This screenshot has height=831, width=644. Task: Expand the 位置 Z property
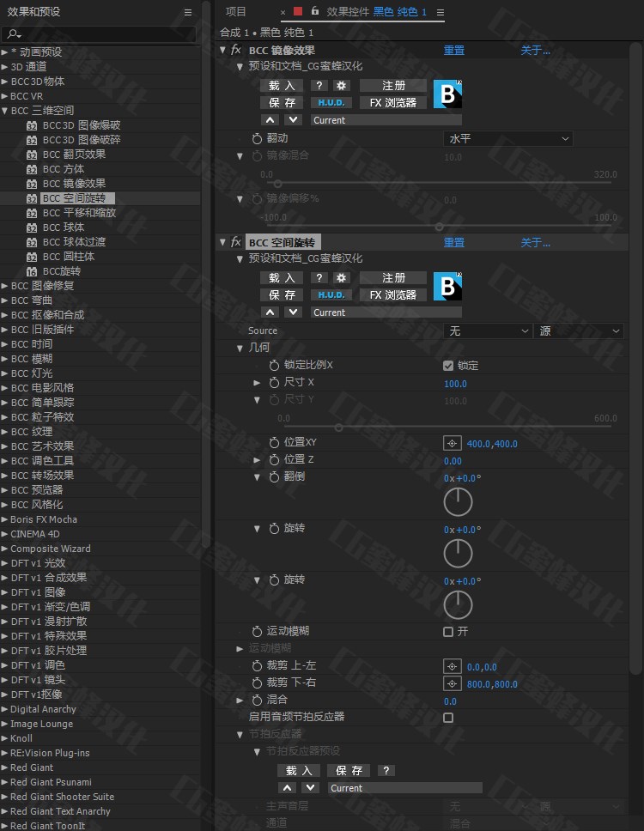[x=257, y=460]
